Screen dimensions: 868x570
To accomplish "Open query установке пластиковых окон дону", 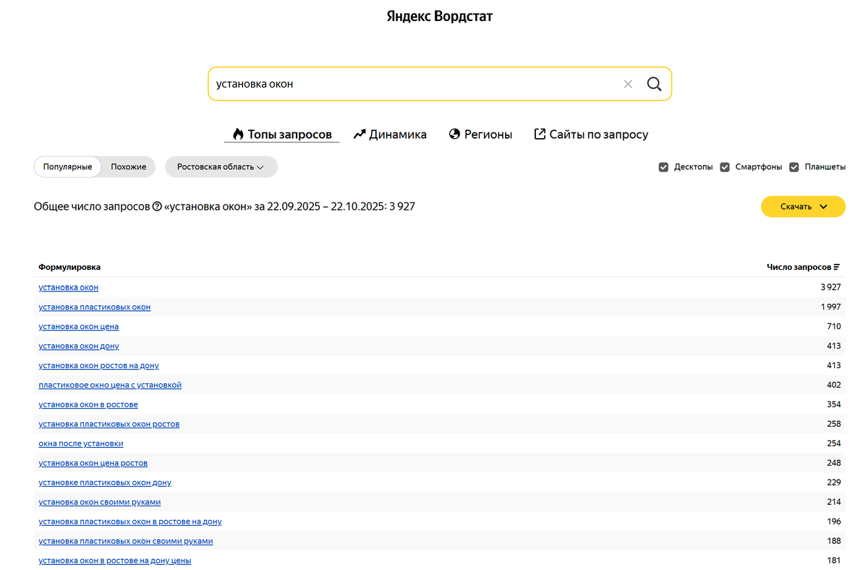I will pos(105,482).
